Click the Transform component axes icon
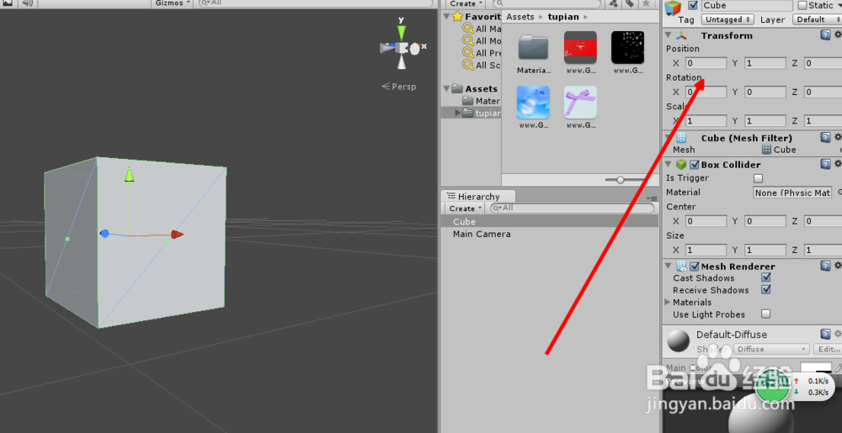 click(x=681, y=36)
